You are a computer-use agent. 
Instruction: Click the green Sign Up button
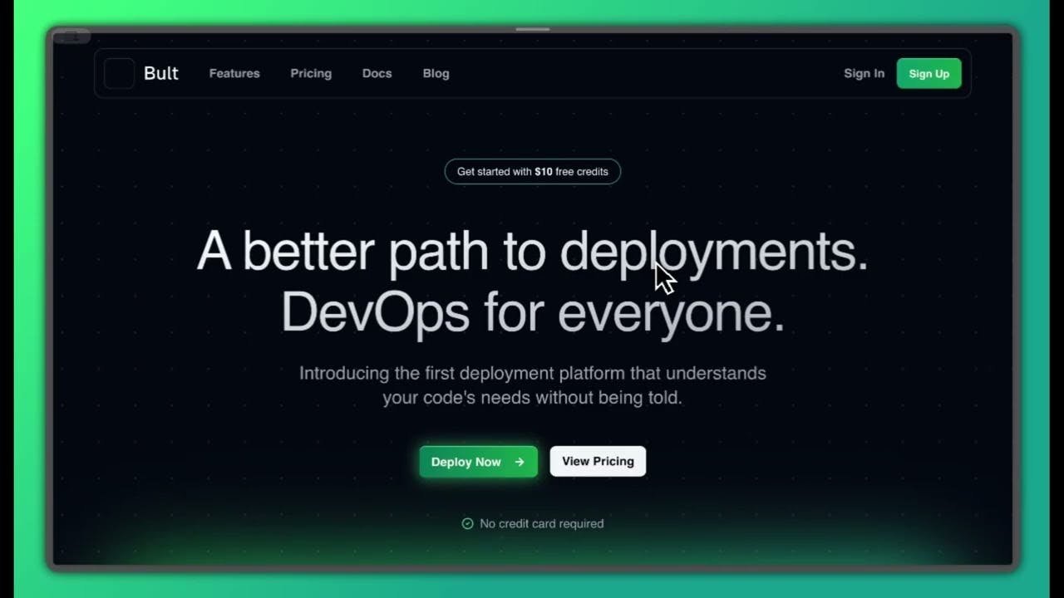coord(929,73)
